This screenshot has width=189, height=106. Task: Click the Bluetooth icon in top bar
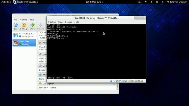151,2
